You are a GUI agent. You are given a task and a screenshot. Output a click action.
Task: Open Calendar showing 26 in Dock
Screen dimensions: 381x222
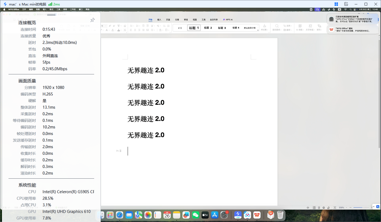(167, 215)
